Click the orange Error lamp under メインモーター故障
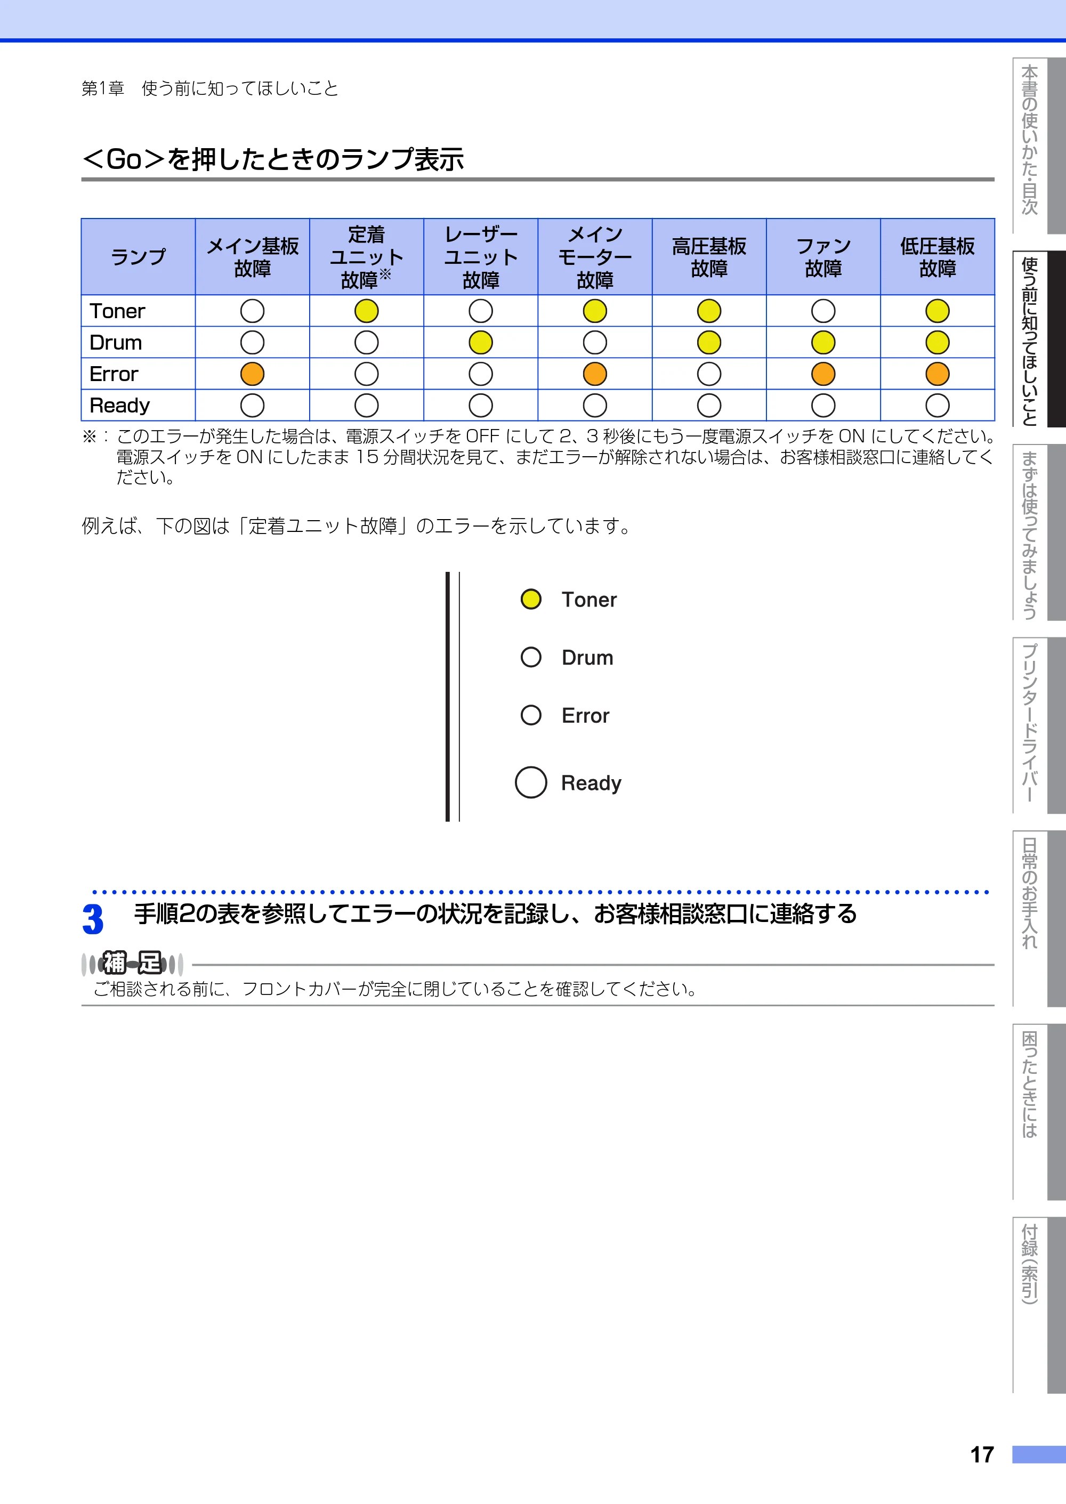The width and height of the screenshot is (1066, 1504). (x=595, y=374)
